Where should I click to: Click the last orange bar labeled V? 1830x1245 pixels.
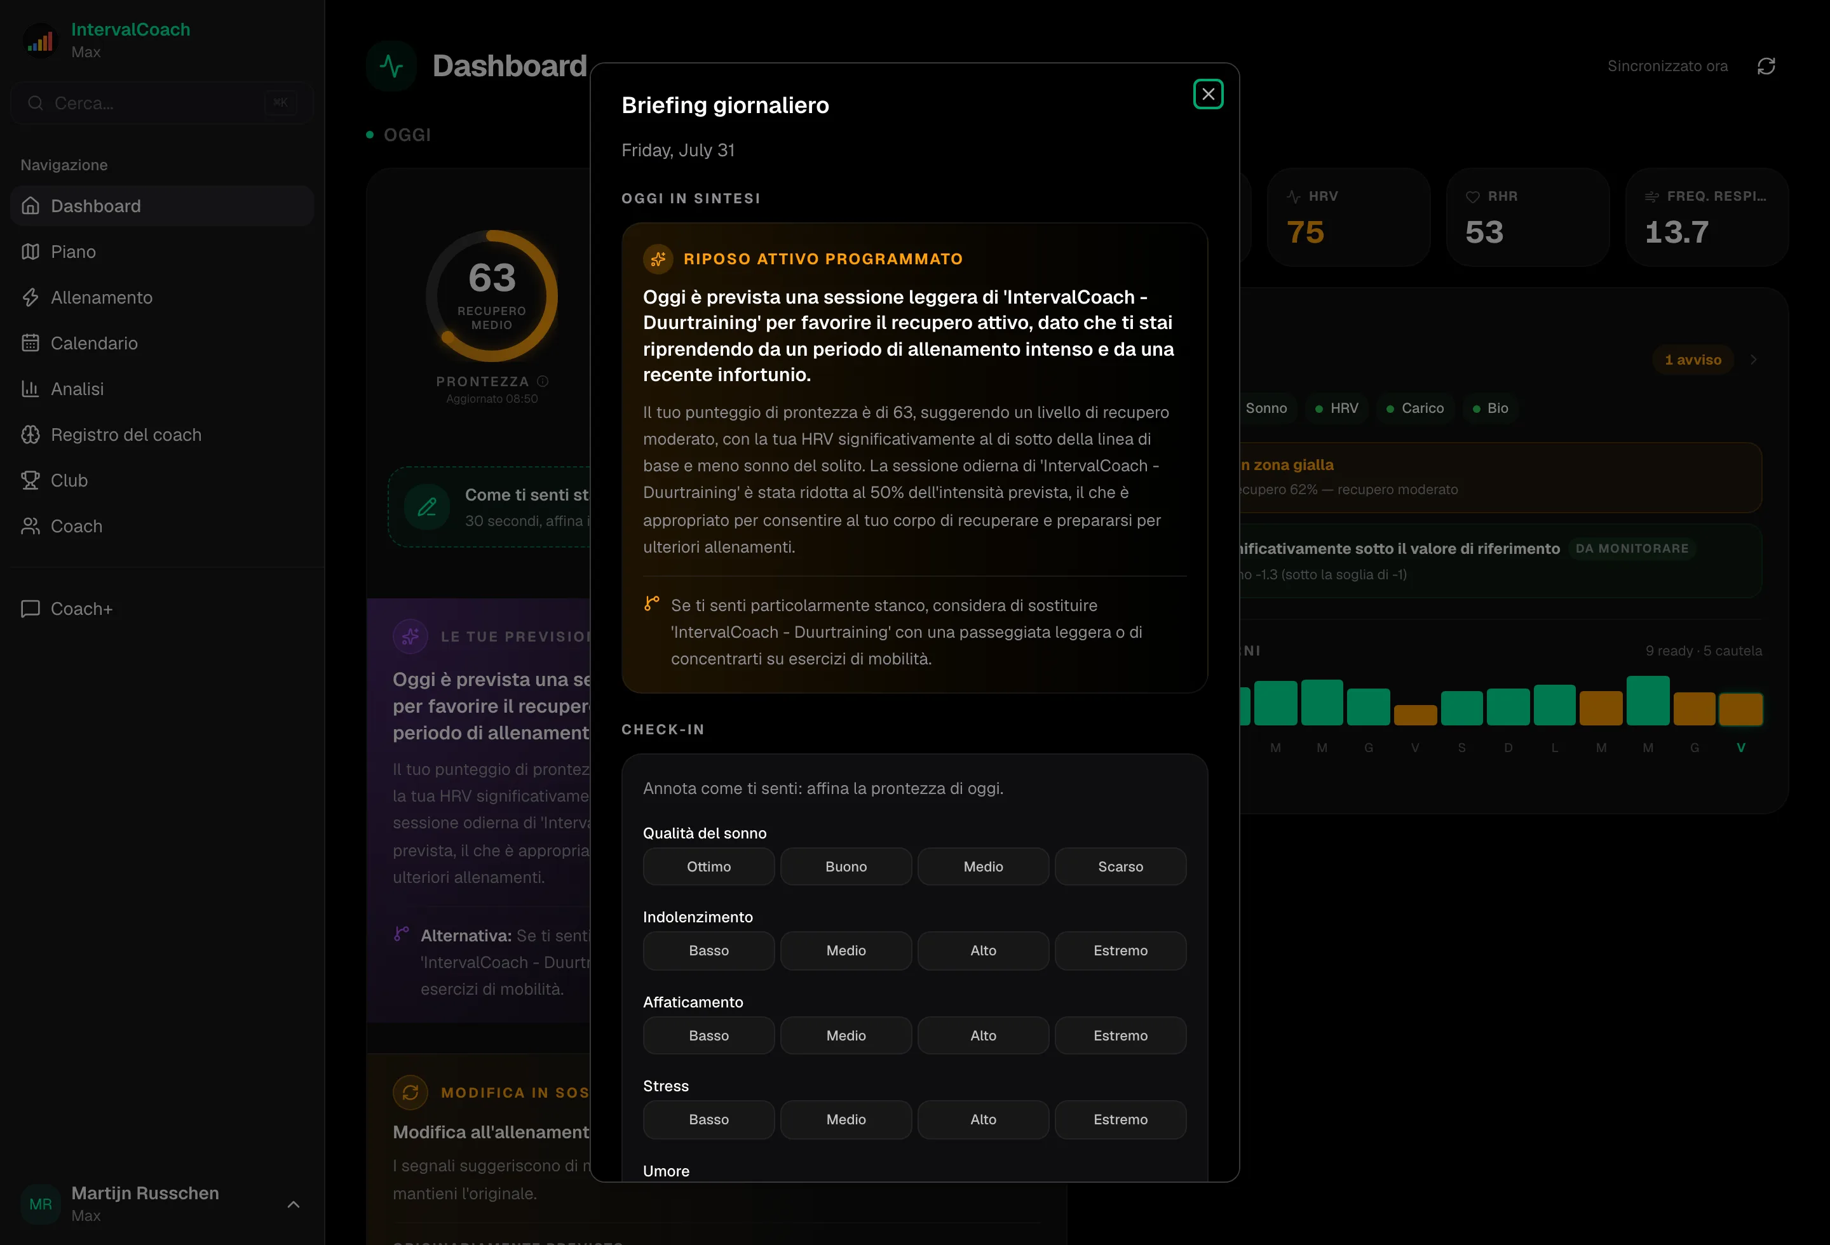(1740, 709)
